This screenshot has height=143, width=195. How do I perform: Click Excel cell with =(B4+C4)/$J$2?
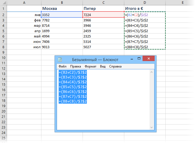(x=145, y=25)
